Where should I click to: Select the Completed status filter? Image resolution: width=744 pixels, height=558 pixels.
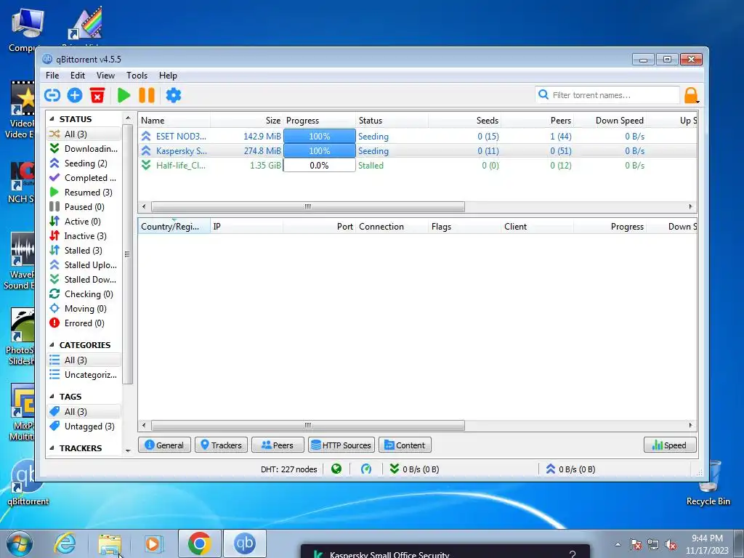(x=84, y=178)
